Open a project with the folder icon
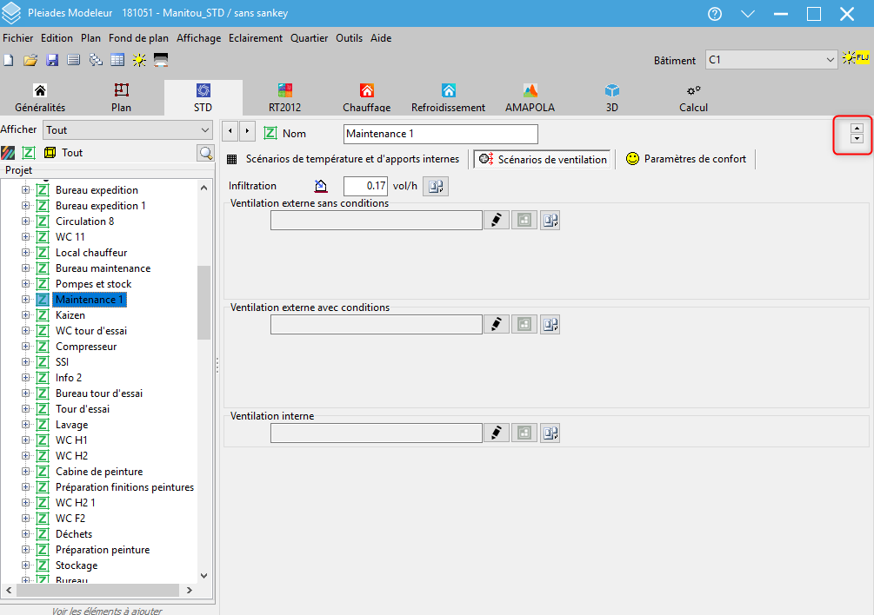The image size is (874, 615). pyautogui.click(x=30, y=60)
